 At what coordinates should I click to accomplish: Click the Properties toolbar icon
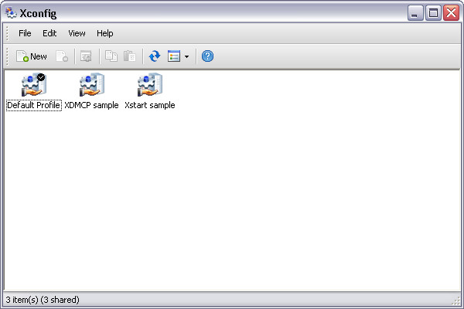click(x=86, y=56)
